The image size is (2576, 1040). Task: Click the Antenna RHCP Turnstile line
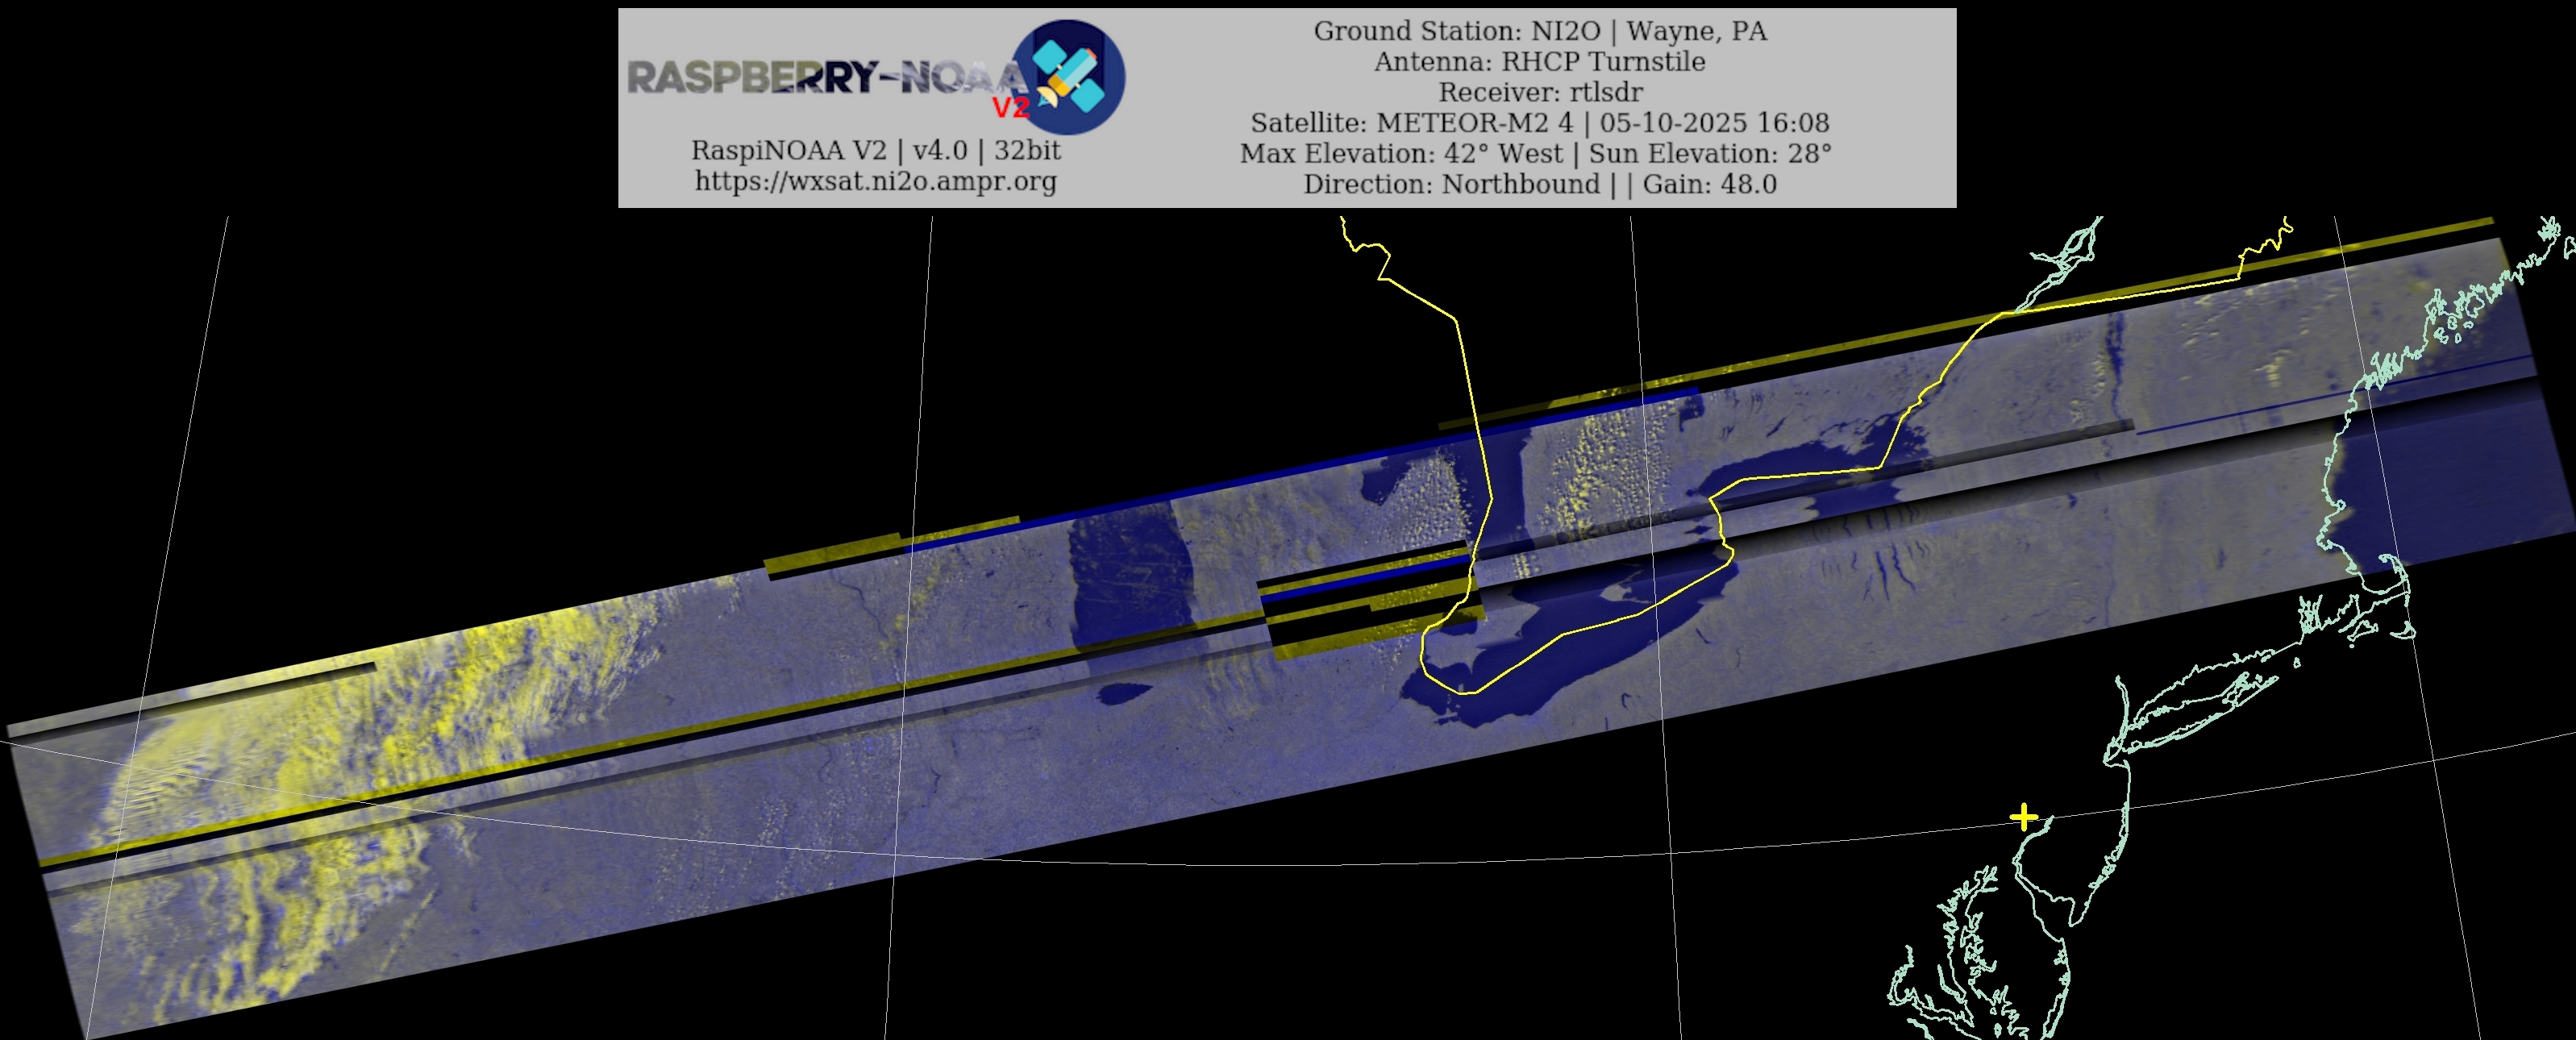tap(1540, 62)
